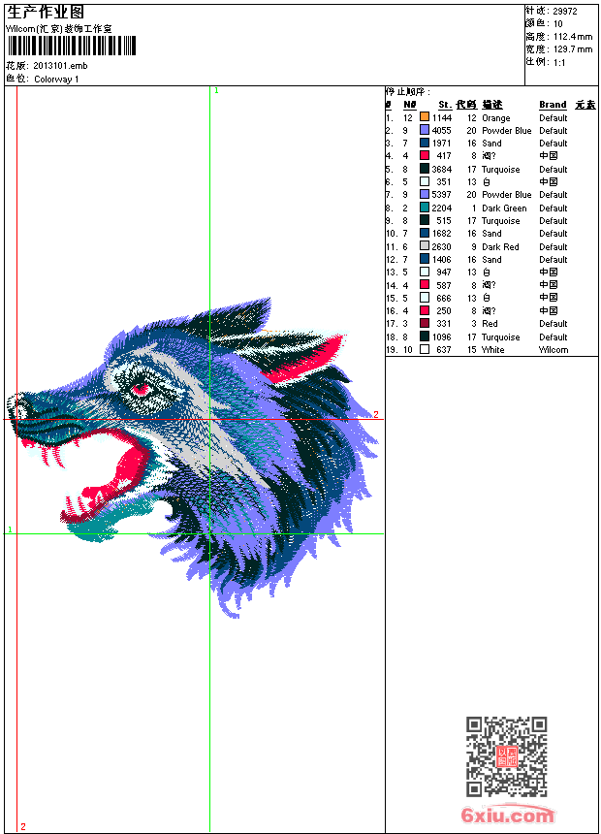Click the barcode under the studio name
601x834 pixels.
click(72, 46)
